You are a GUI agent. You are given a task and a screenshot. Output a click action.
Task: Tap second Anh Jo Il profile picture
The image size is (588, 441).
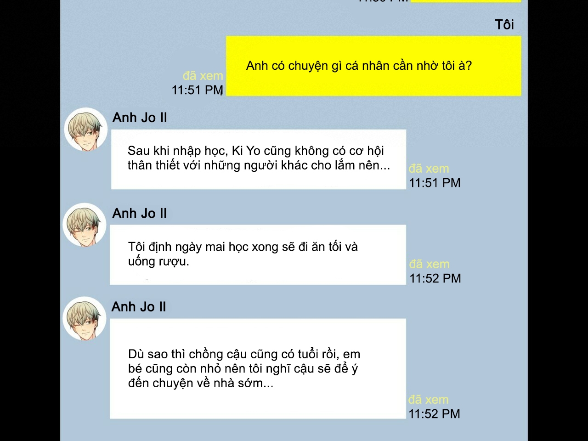coord(85,225)
